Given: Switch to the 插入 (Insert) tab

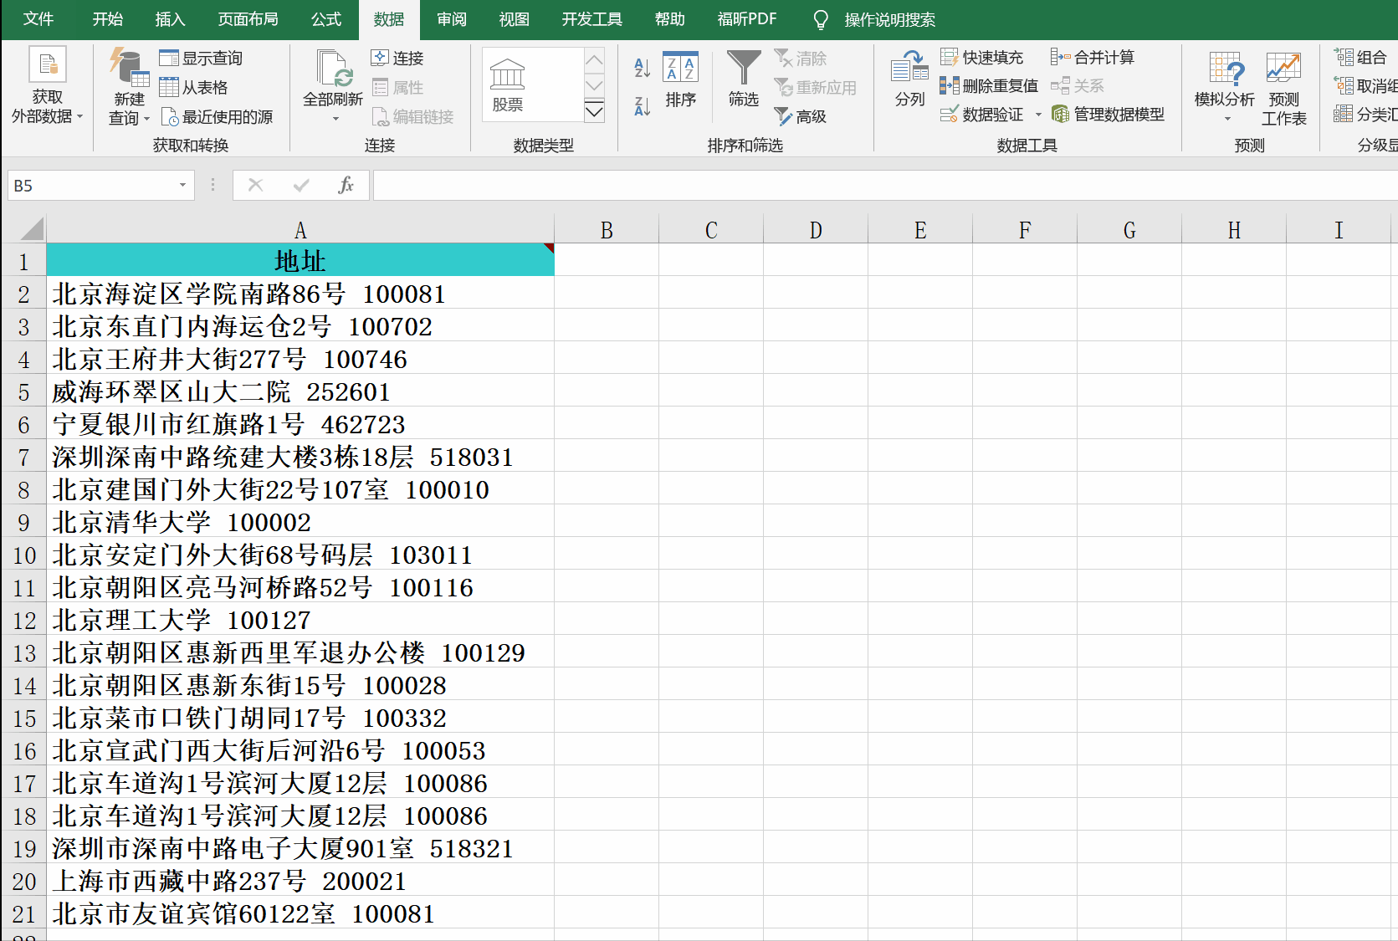Looking at the screenshot, I should point(170,19).
